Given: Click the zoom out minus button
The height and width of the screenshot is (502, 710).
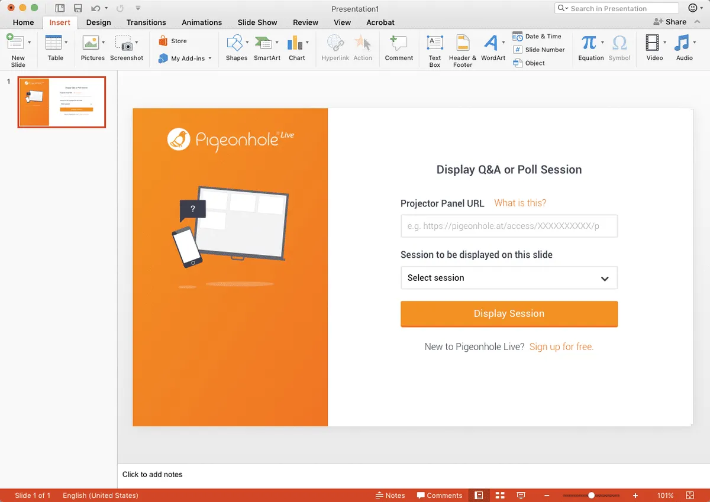Looking at the screenshot, I should (547, 495).
